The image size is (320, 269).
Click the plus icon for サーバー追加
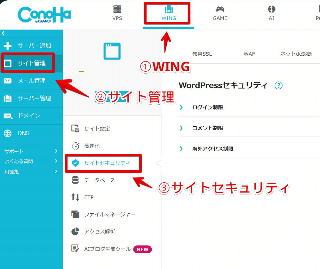coord(7,46)
